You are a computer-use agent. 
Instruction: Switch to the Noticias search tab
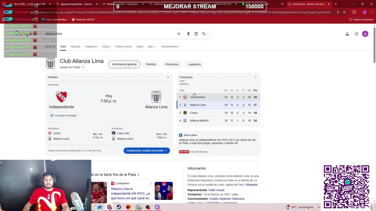coord(75,47)
